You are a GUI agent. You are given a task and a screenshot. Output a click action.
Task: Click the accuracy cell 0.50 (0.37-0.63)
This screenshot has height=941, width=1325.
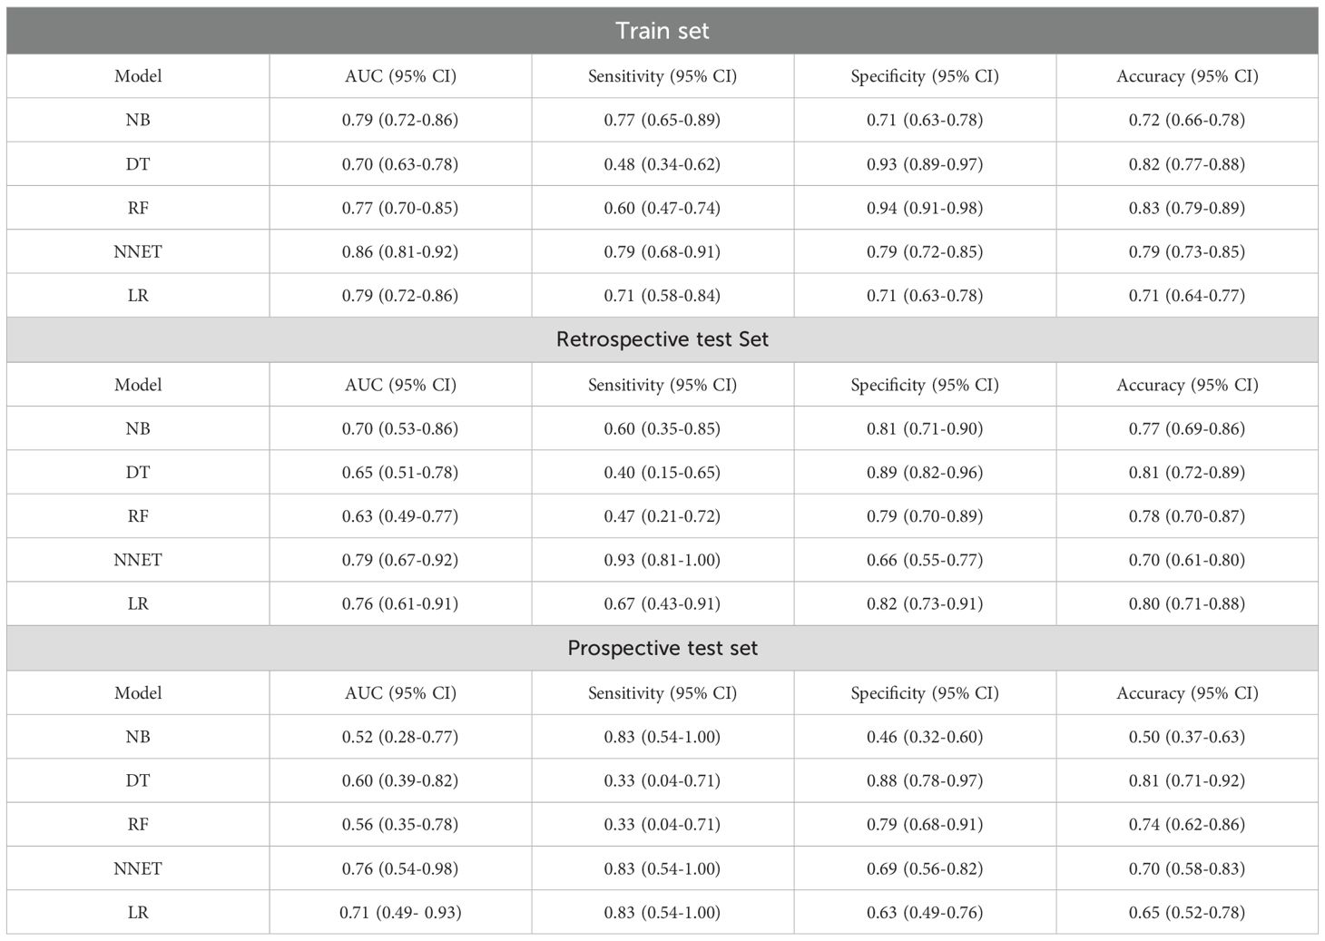point(1187,737)
